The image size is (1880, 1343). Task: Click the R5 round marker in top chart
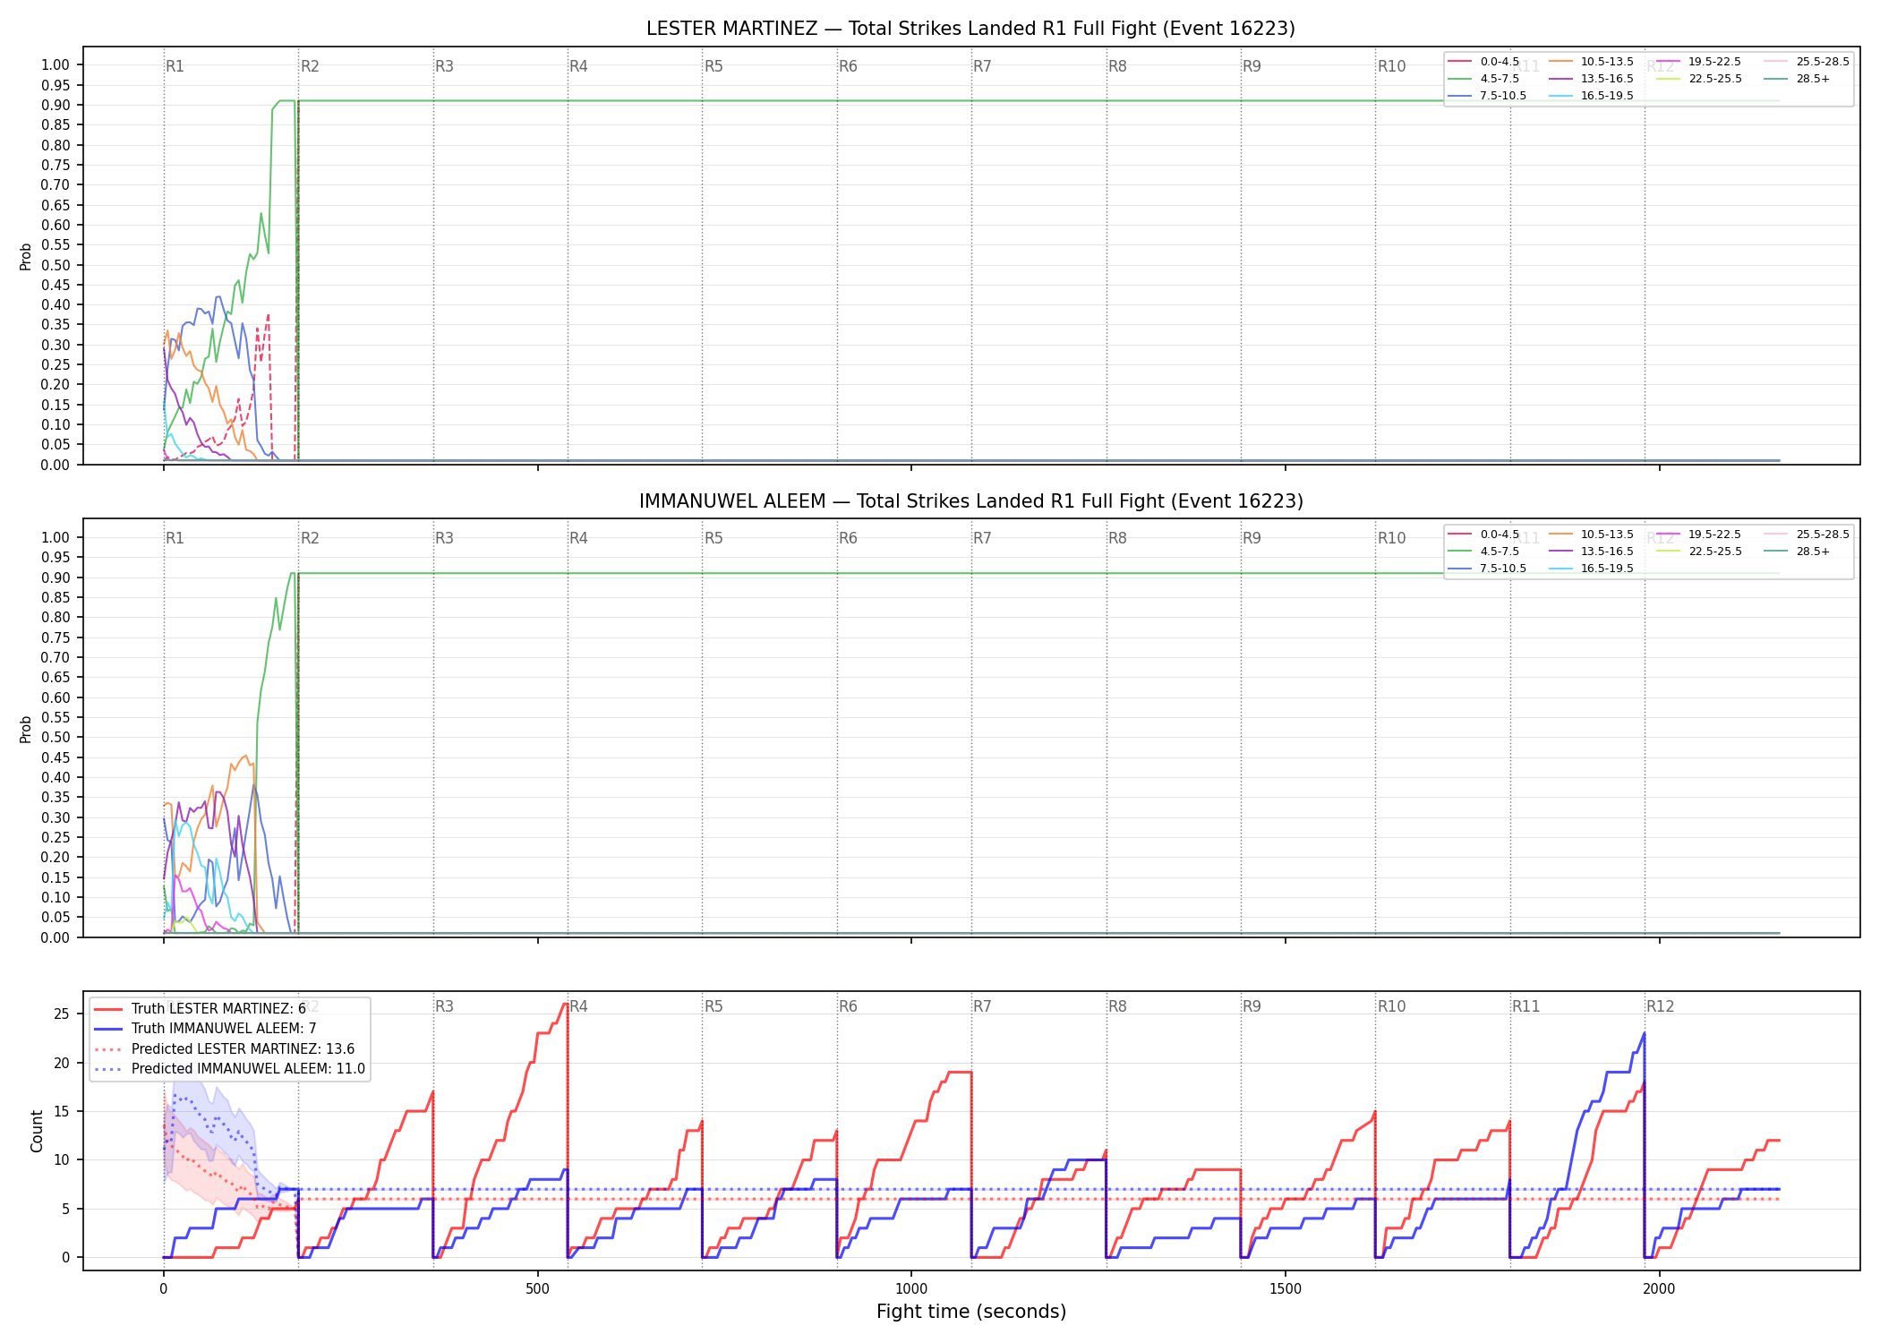pos(714,66)
